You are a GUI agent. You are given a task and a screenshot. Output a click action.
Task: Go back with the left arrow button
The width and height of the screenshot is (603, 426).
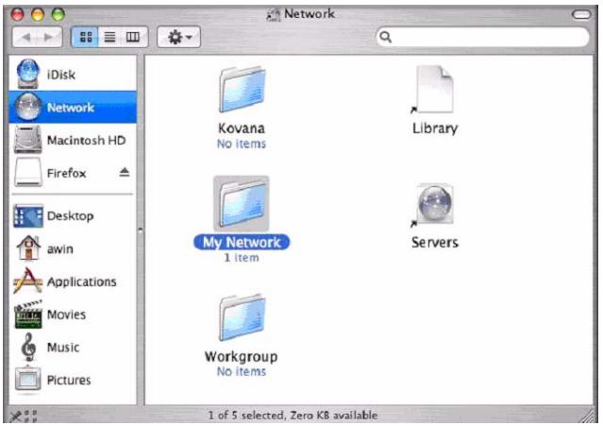tap(25, 38)
